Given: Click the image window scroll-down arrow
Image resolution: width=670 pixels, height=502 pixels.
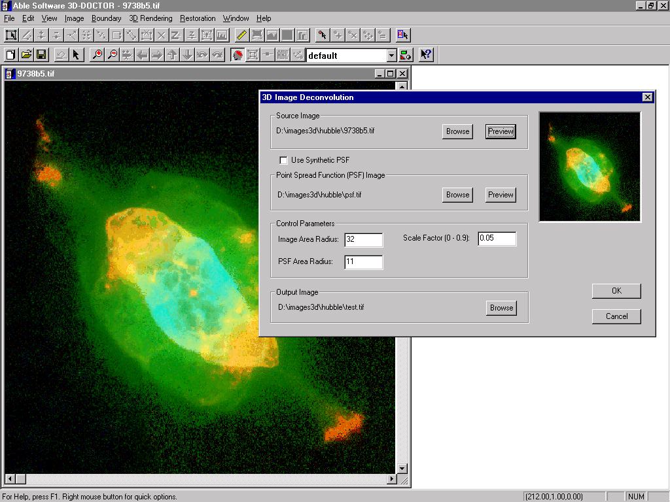Looking at the screenshot, I should click(402, 469).
